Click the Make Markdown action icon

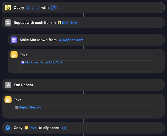tap(14, 40)
